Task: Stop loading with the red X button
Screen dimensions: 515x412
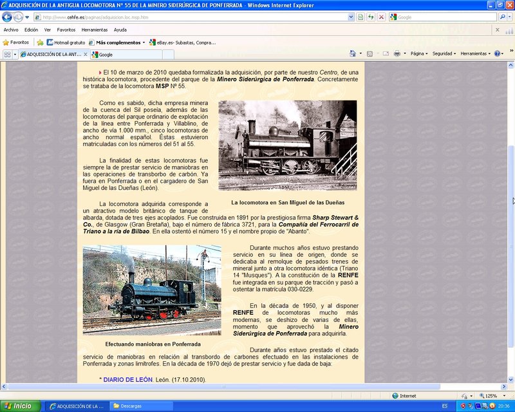Action: point(381,17)
